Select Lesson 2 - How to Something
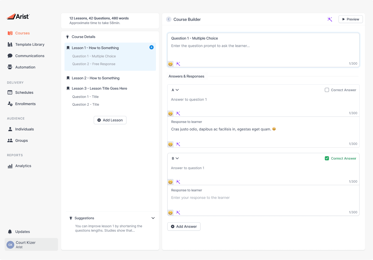Viewport: 373px width, 260px height. [x=96, y=78]
